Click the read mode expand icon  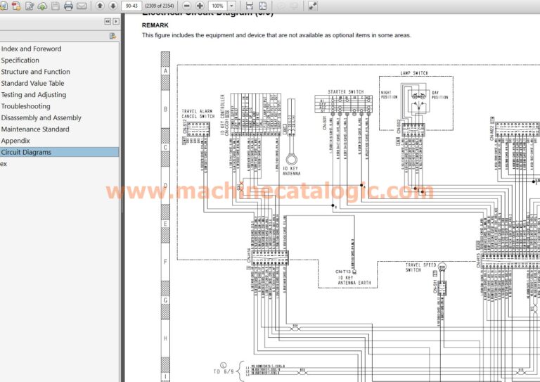click(x=313, y=6)
